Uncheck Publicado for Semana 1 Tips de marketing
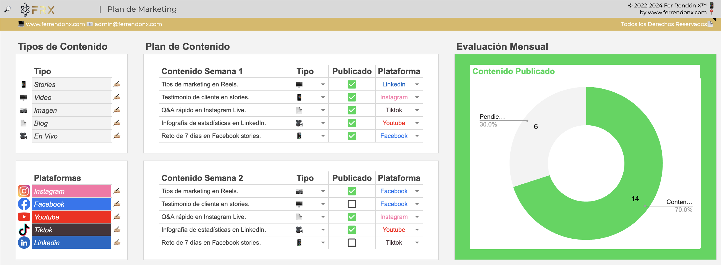The height and width of the screenshot is (265, 721). tap(352, 84)
